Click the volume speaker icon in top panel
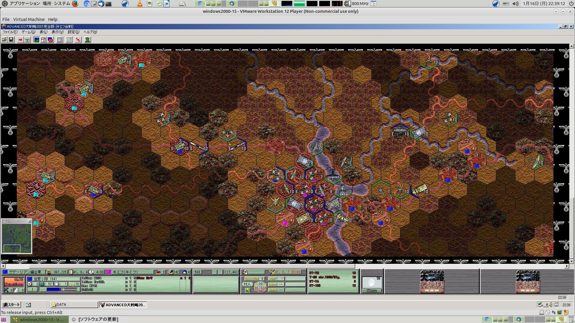Viewport: 575px width, 323px height. [515, 4]
